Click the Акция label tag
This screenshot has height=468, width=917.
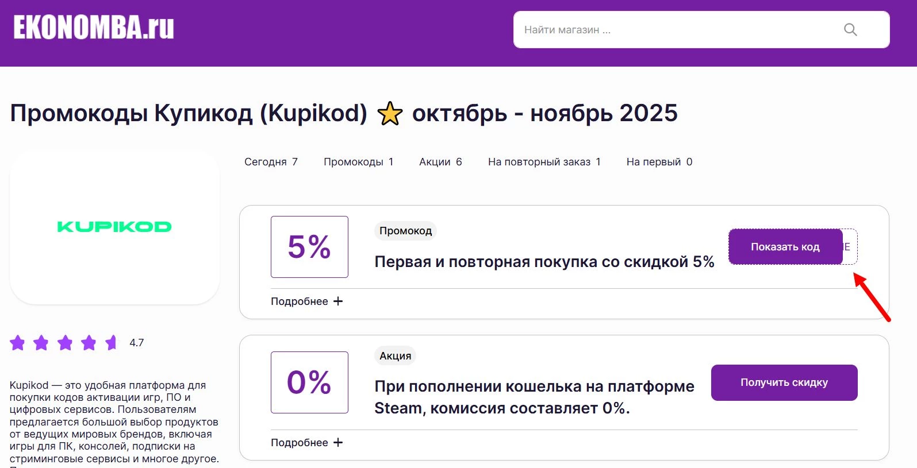click(x=395, y=356)
